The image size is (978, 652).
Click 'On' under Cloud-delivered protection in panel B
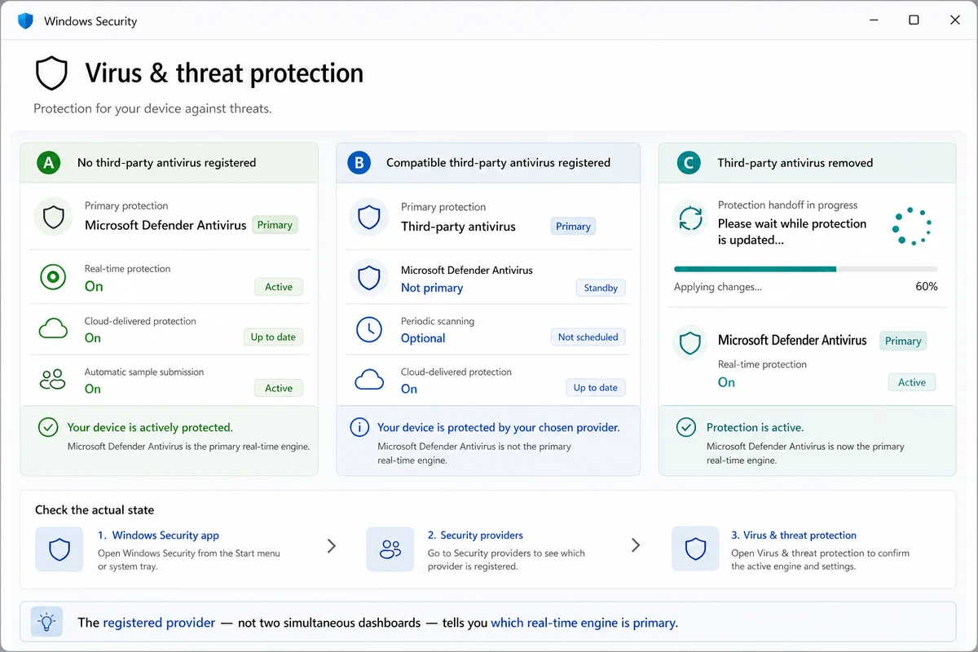click(x=409, y=389)
